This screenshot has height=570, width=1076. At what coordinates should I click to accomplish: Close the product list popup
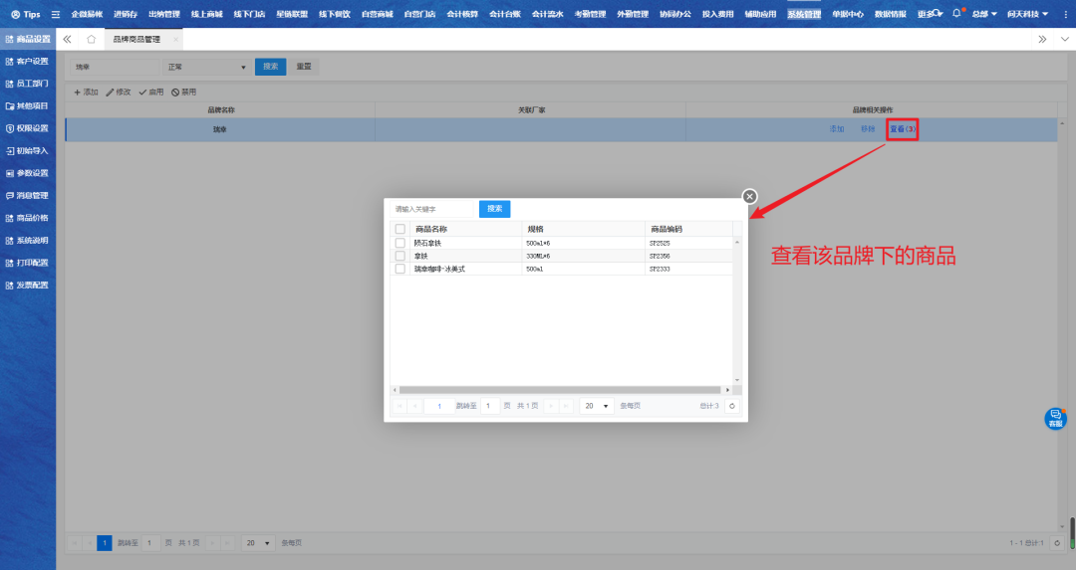(750, 196)
